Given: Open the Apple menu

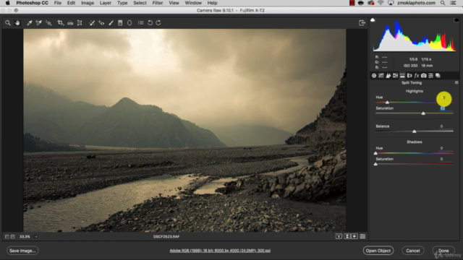Looking at the screenshot, I should 8,3.
